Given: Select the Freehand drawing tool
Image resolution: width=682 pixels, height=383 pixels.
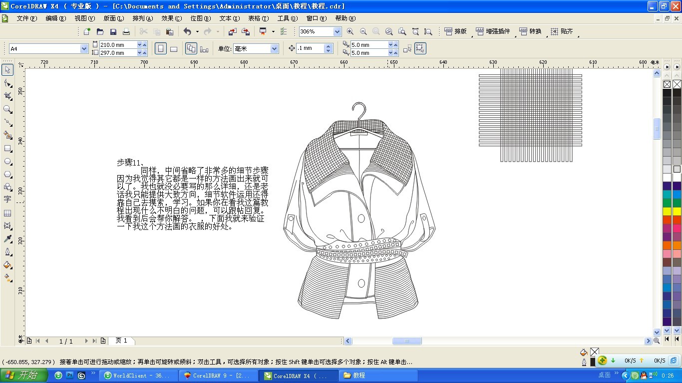Looking at the screenshot, I should click(x=7, y=122).
